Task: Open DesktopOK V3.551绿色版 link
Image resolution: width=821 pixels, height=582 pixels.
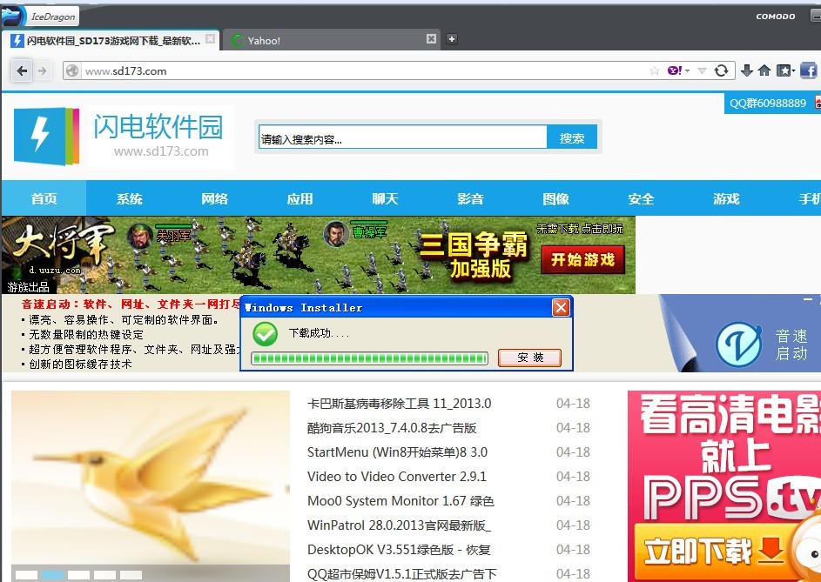Action: (x=399, y=550)
